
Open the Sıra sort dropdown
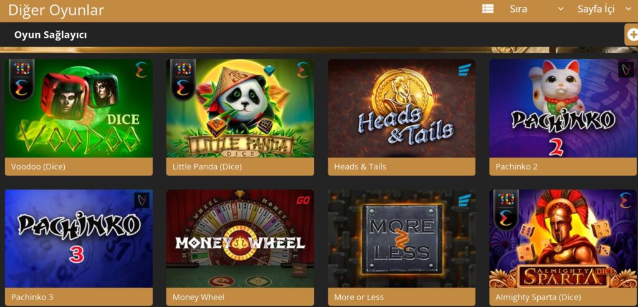(536, 9)
